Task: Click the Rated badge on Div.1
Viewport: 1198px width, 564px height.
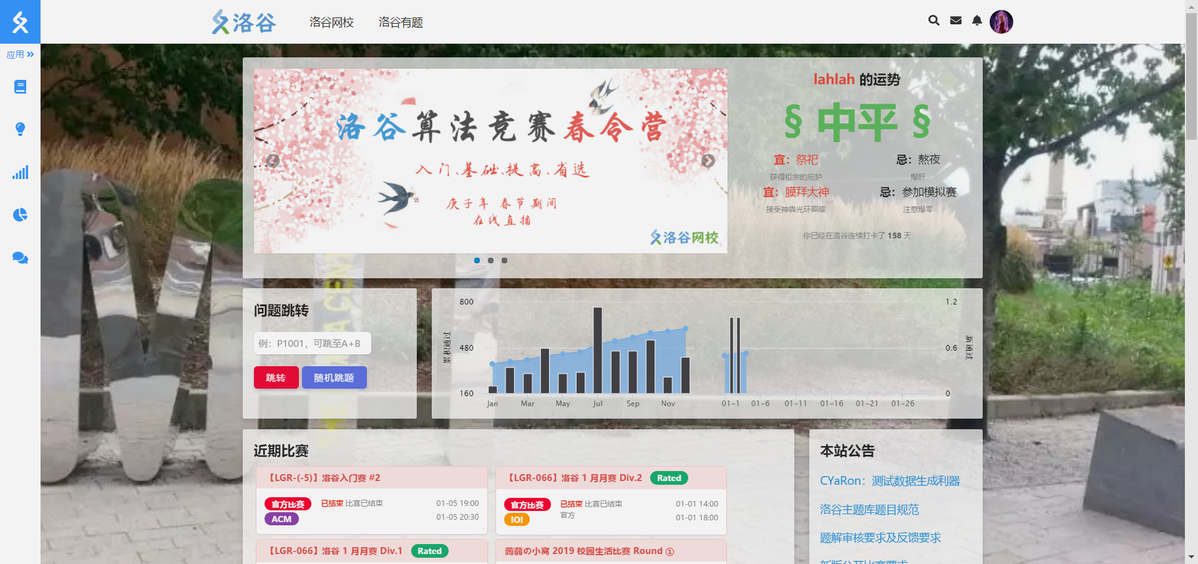Action: [x=429, y=551]
